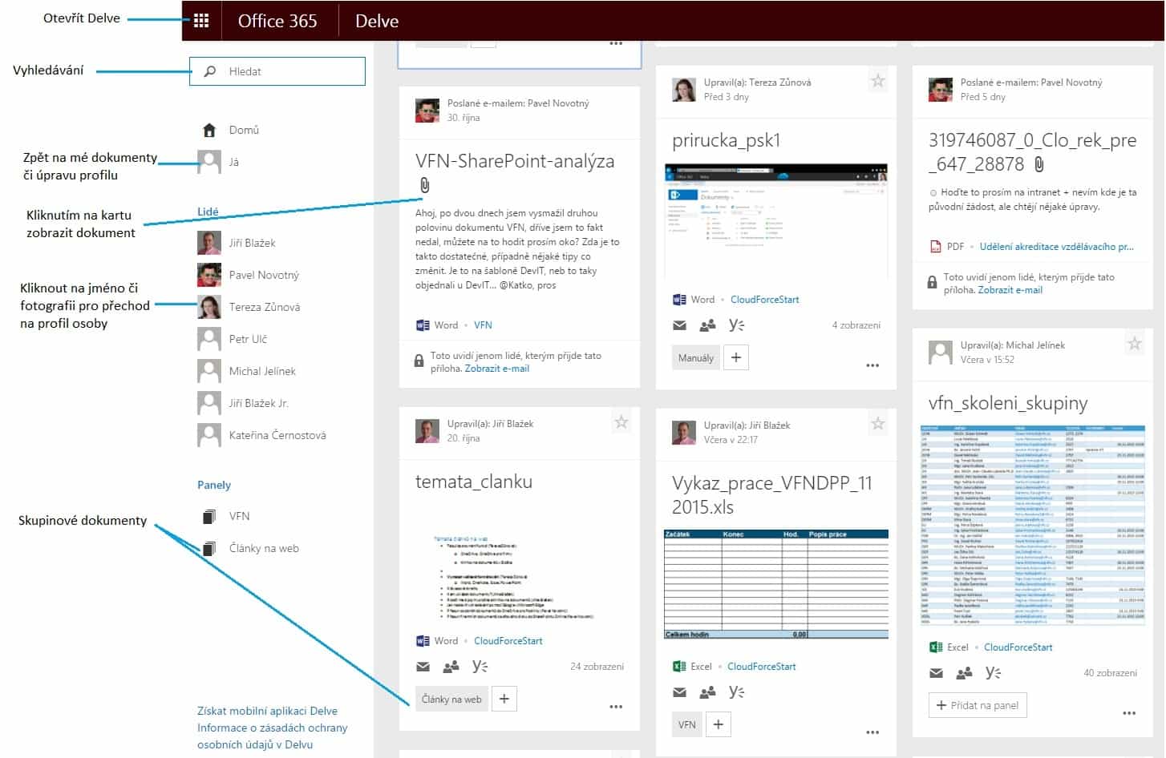Click share people icon on vfn_skoleni_skupiny card
This screenshot has width=1166, height=758.
pyautogui.click(x=965, y=673)
